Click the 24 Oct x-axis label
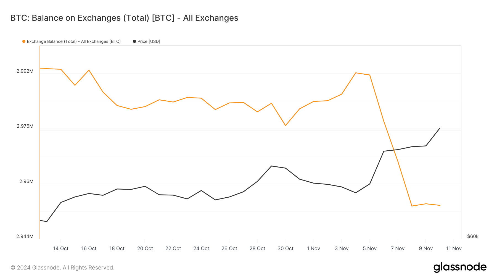 point(201,248)
